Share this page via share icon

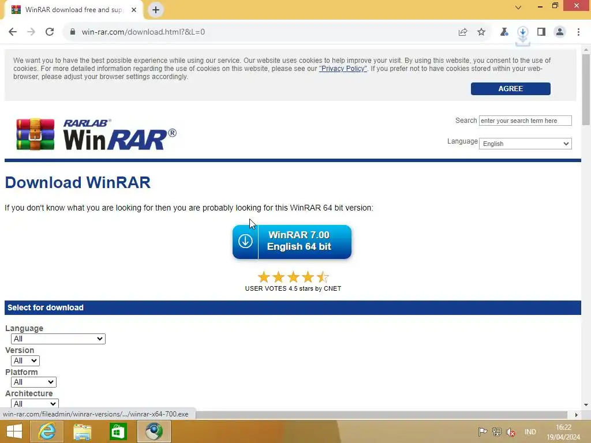[463, 32]
